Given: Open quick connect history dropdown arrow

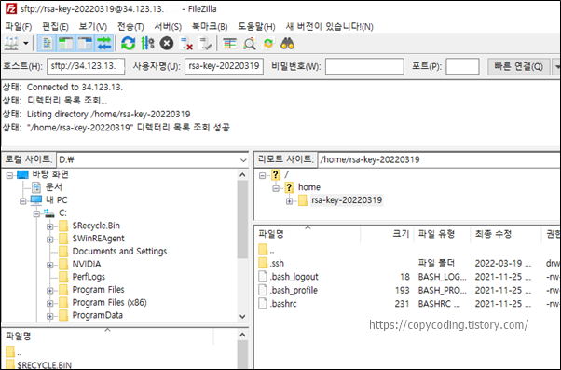Looking at the screenshot, I should pyautogui.click(x=556, y=66).
